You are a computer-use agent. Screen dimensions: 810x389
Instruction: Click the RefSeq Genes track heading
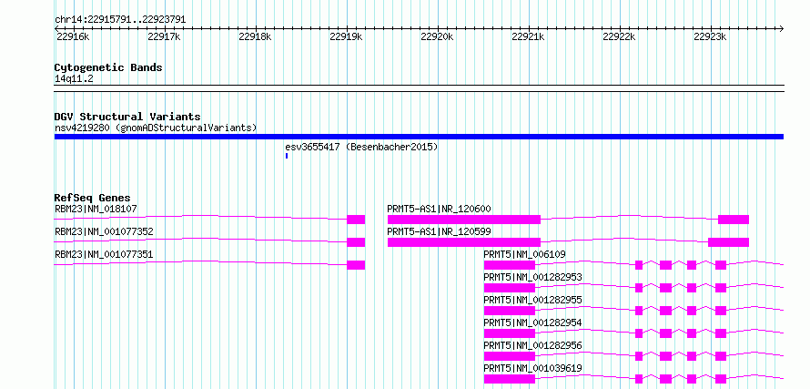tap(93, 198)
